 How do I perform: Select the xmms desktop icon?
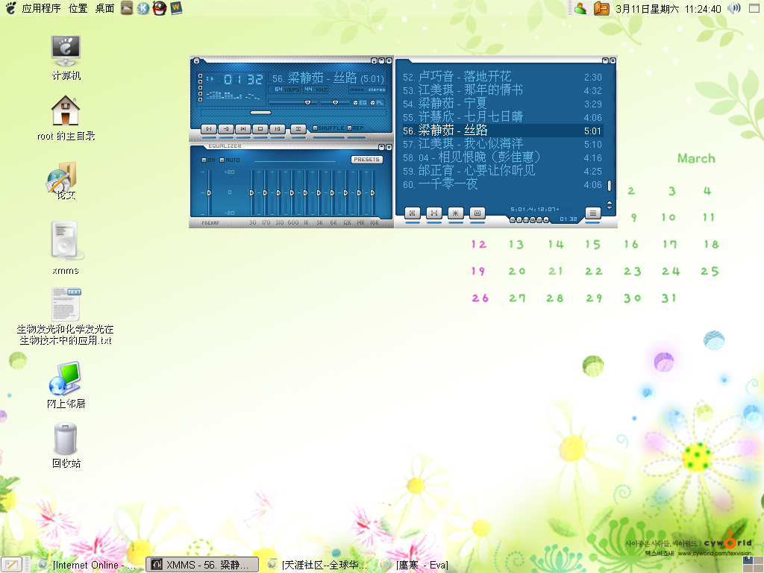pos(66,248)
